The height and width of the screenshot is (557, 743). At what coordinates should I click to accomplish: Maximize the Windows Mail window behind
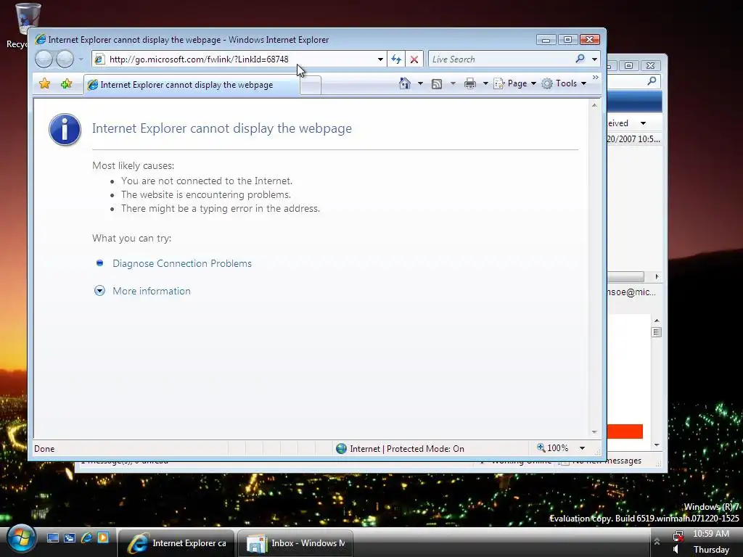coord(628,65)
